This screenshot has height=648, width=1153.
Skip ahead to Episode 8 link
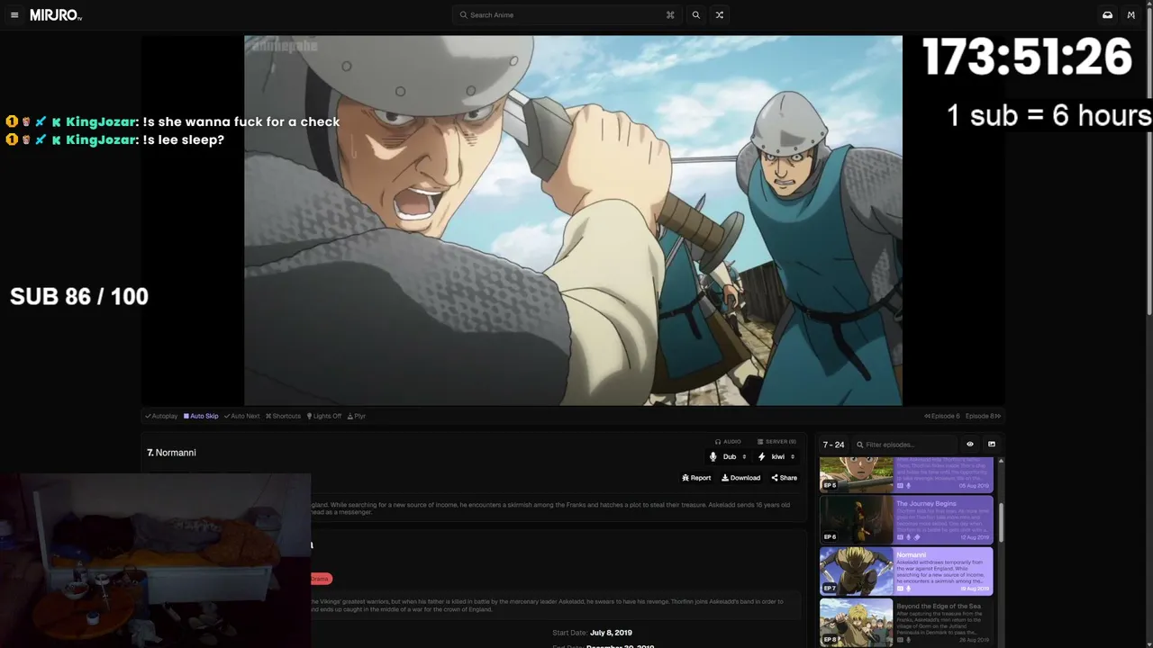tap(984, 416)
